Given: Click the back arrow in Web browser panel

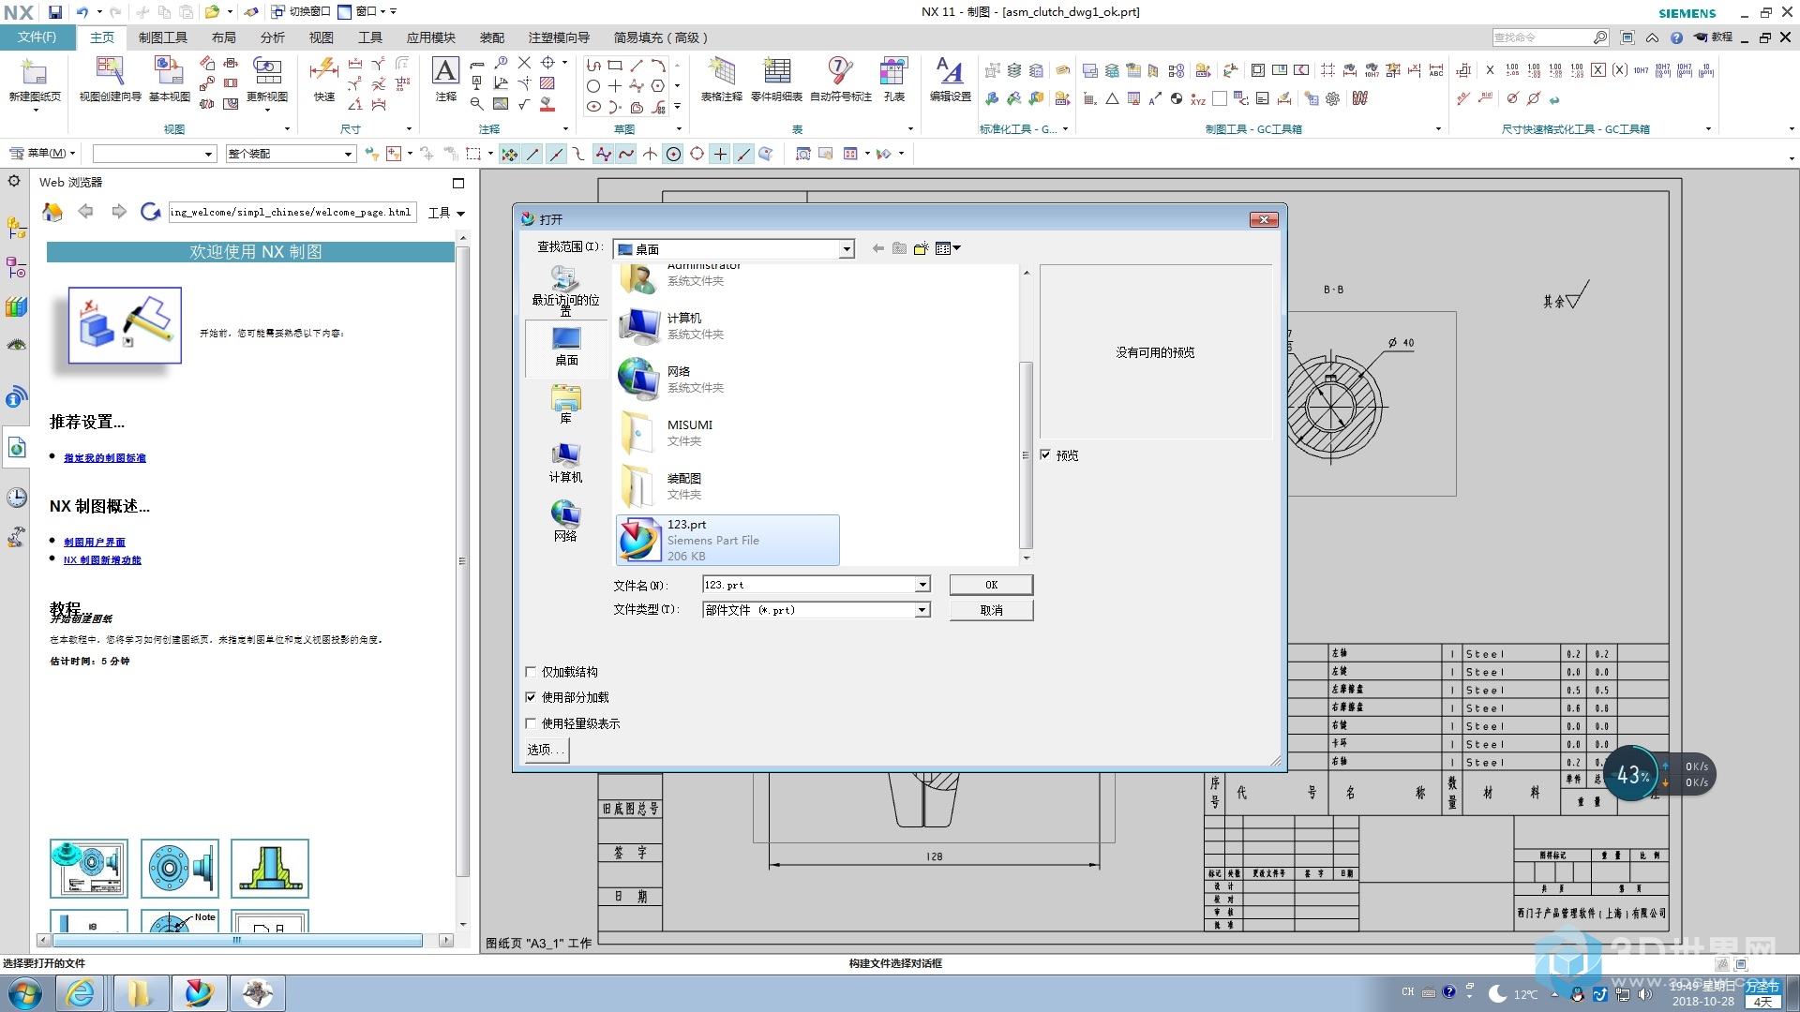Looking at the screenshot, I should pyautogui.click(x=86, y=213).
